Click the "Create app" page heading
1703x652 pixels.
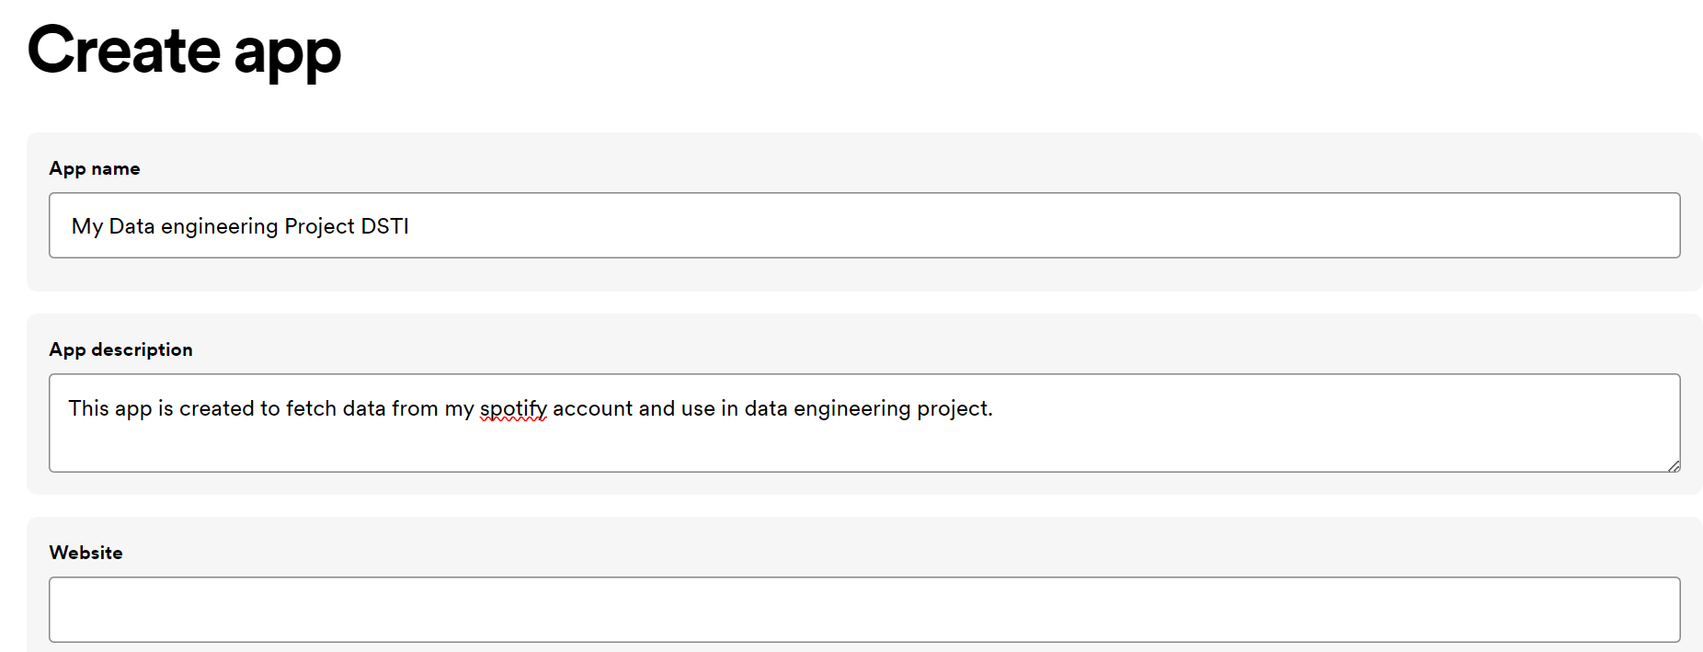coord(184,51)
